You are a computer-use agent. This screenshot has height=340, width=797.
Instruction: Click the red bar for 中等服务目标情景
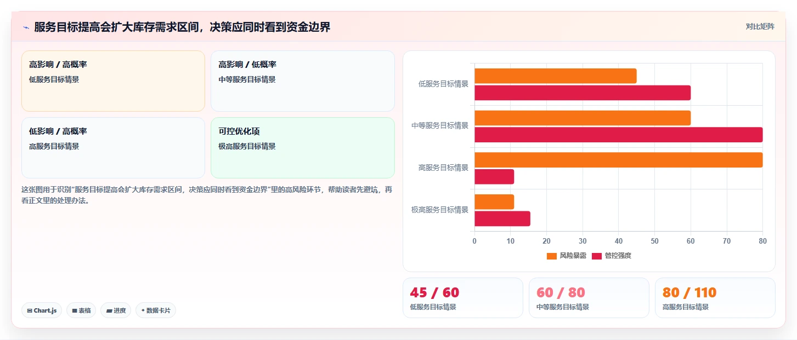618,135
